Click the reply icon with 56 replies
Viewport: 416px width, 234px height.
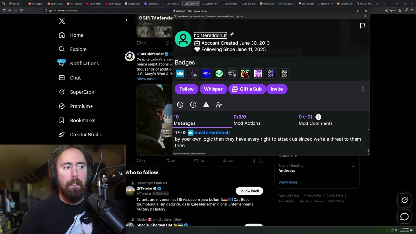tap(139, 161)
